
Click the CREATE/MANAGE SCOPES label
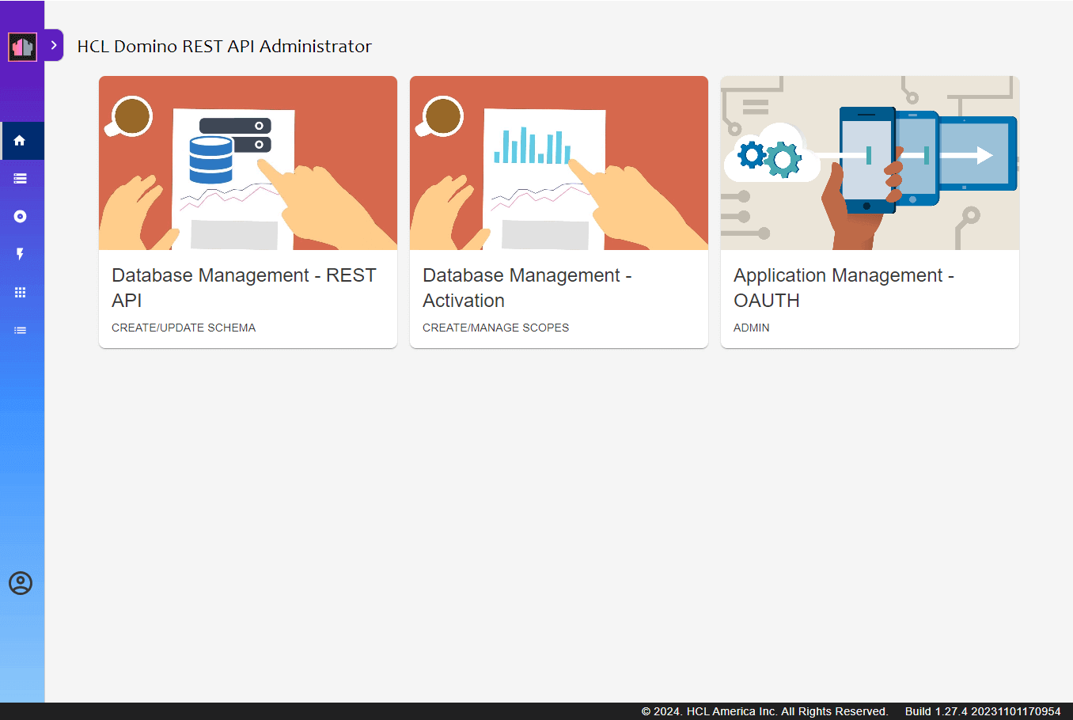[495, 328]
